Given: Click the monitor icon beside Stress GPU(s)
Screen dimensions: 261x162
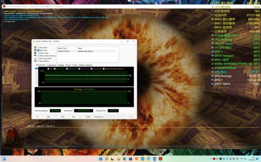Looking at the screenshot, I should (35, 61).
